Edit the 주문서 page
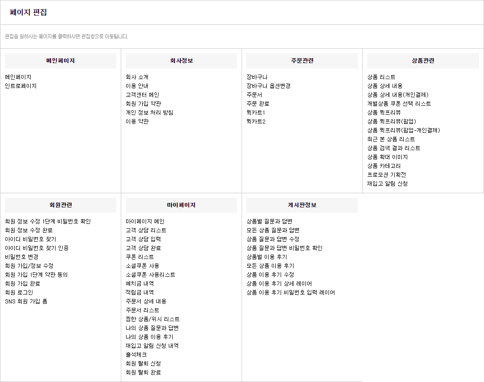This screenshot has height=382, width=484. (x=254, y=95)
